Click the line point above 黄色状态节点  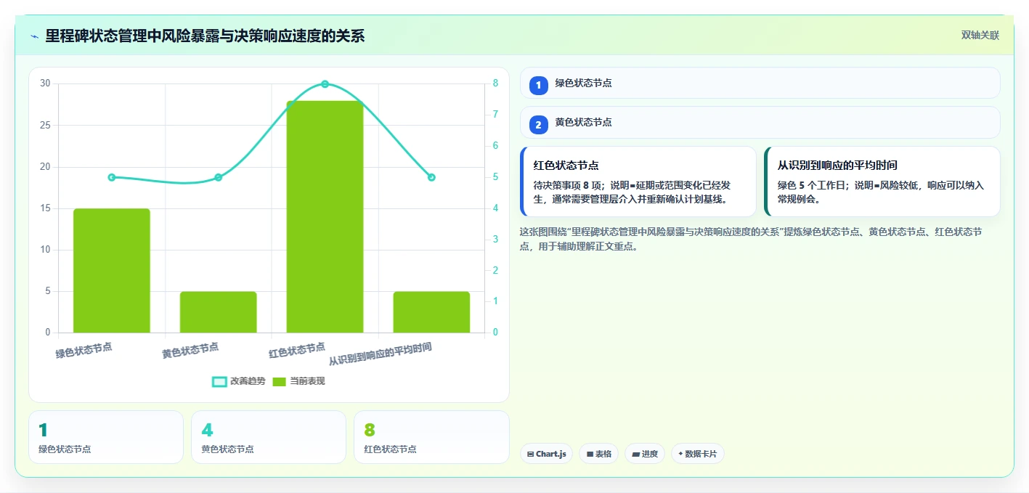pyautogui.click(x=219, y=177)
